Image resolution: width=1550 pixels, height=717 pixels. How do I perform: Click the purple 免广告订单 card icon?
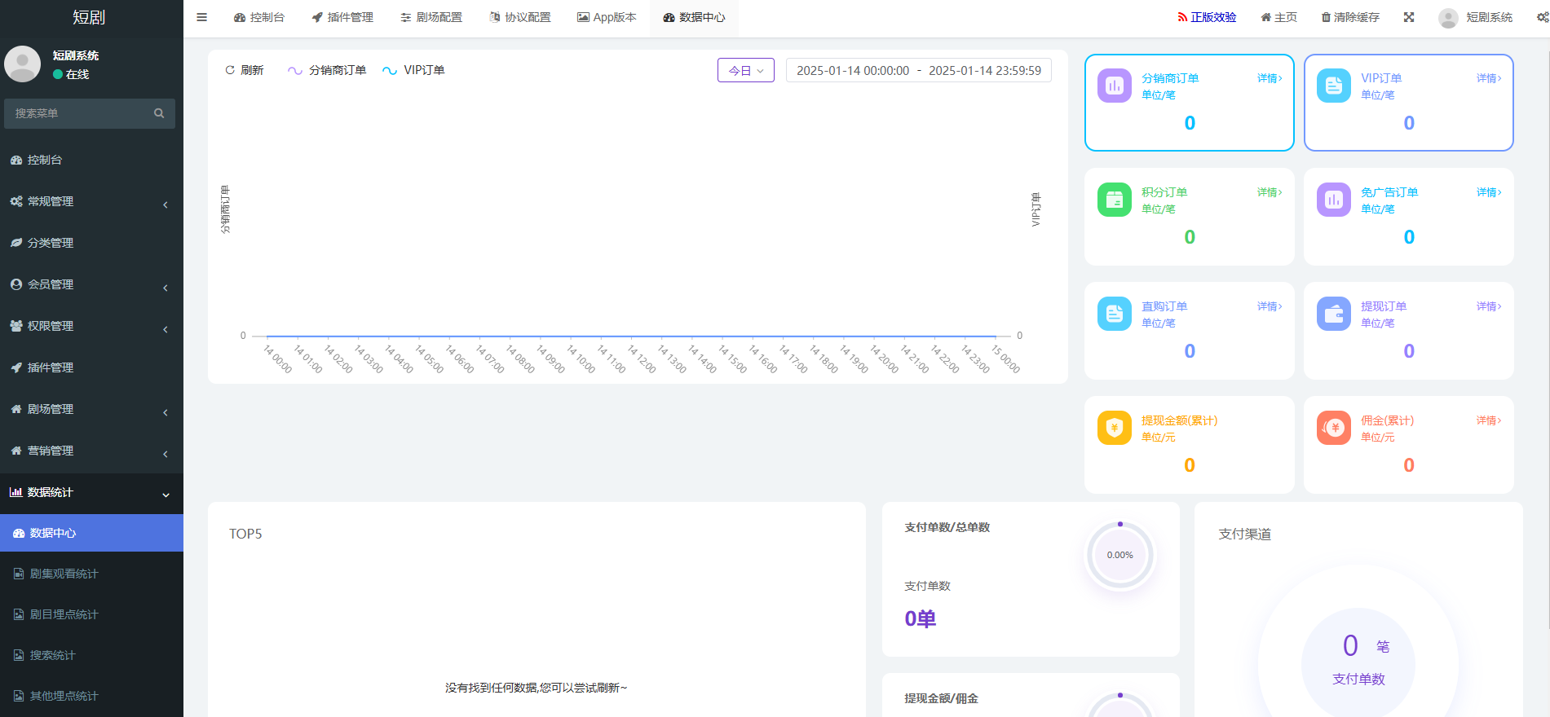1334,200
